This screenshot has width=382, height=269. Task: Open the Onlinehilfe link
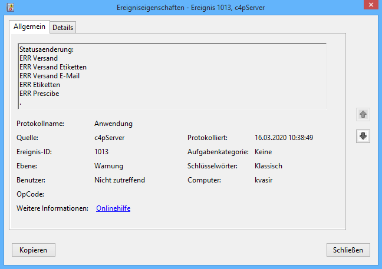[x=113, y=208]
